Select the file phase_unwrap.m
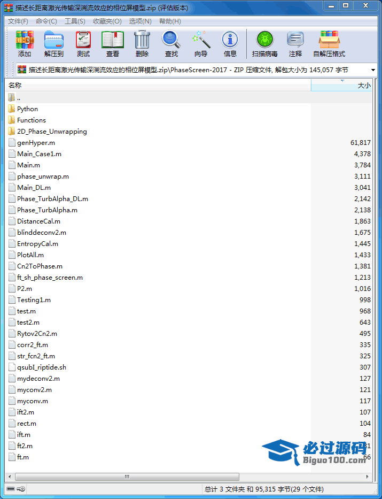 (43, 176)
